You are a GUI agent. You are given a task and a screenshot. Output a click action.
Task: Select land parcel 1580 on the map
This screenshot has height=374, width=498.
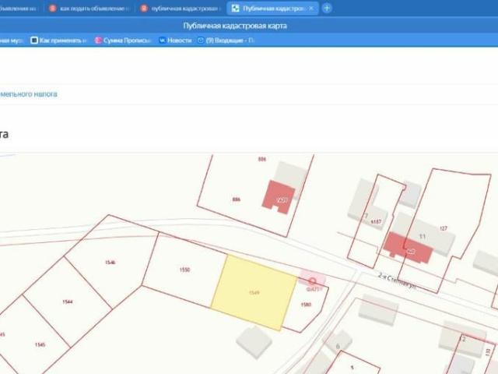pos(306,305)
